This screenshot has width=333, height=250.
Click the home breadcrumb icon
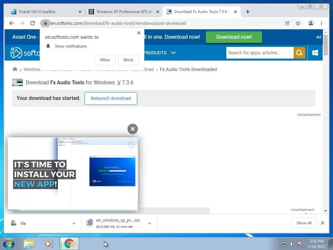pos(15,69)
